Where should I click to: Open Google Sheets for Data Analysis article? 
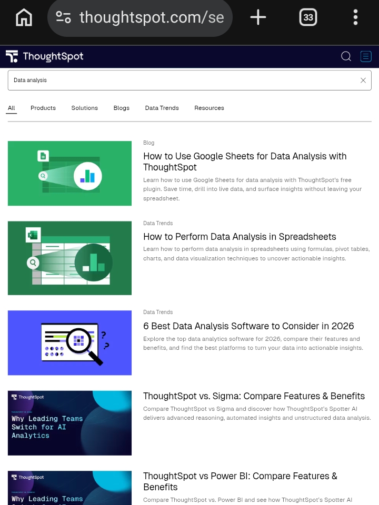point(245,161)
